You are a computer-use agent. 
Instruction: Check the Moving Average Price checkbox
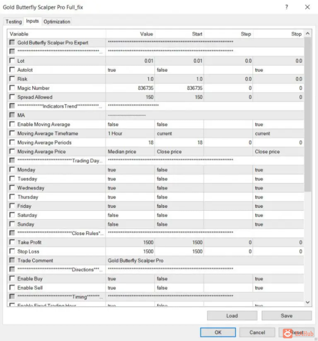click(12, 151)
